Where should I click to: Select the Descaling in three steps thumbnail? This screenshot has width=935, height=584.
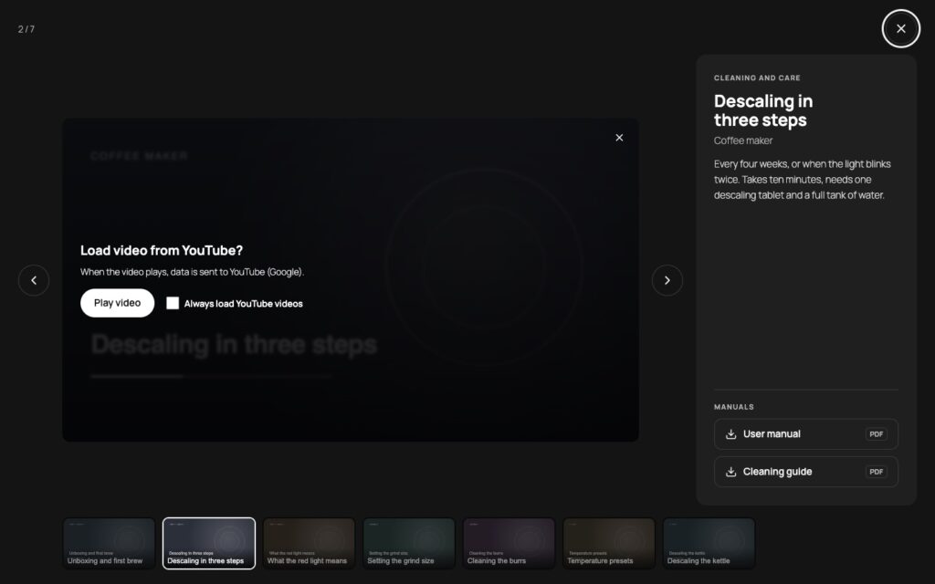pos(209,543)
